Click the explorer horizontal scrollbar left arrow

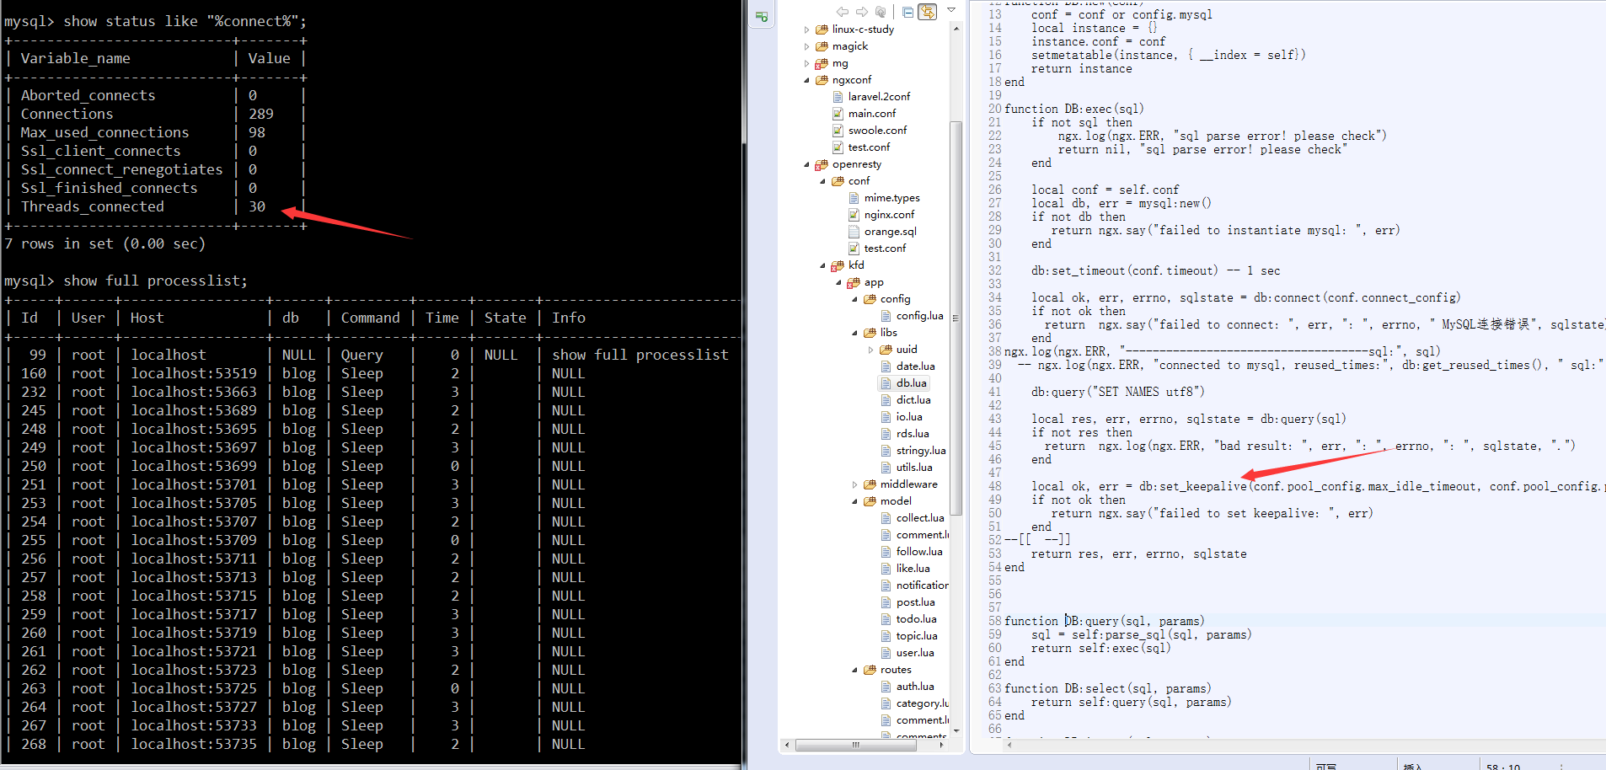[x=787, y=745]
